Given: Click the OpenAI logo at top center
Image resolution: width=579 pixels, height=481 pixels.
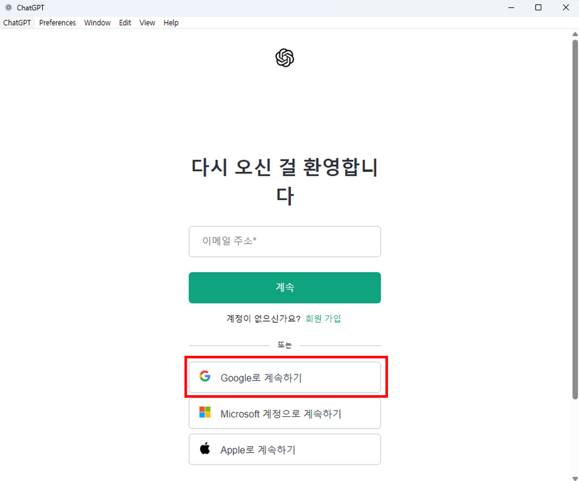Looking at the screenshot, I should [285, 58].
